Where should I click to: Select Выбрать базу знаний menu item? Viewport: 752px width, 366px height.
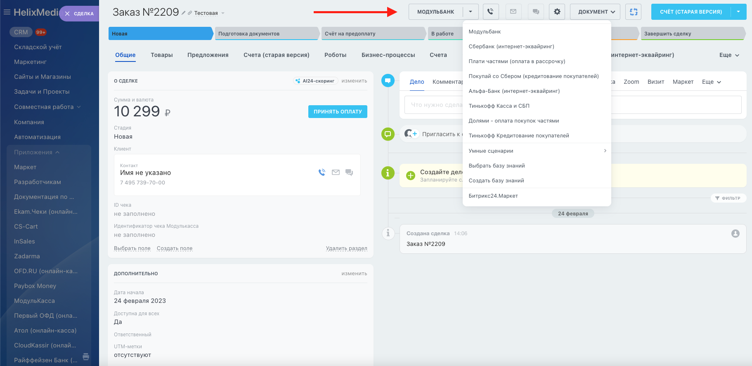click(x=537, y=165)
